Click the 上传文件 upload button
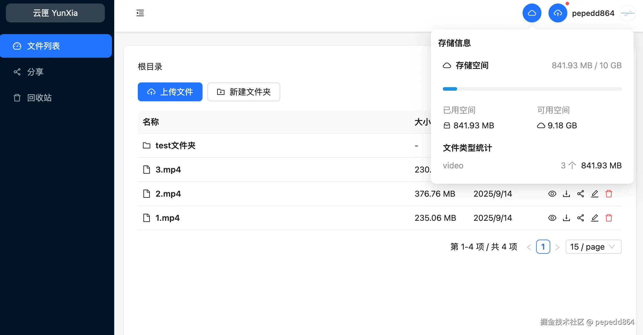Viewport: 643px width, 335px height. pos(170,92)
